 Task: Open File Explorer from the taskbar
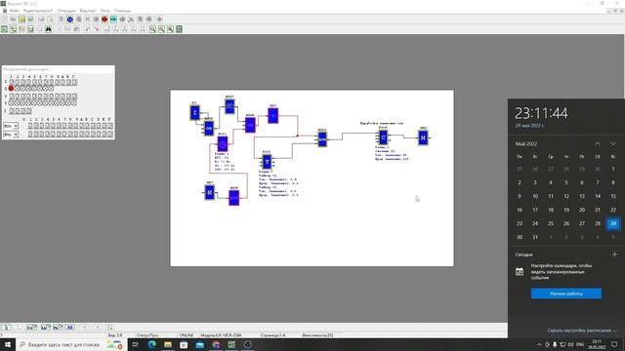[x=168, y=344]
